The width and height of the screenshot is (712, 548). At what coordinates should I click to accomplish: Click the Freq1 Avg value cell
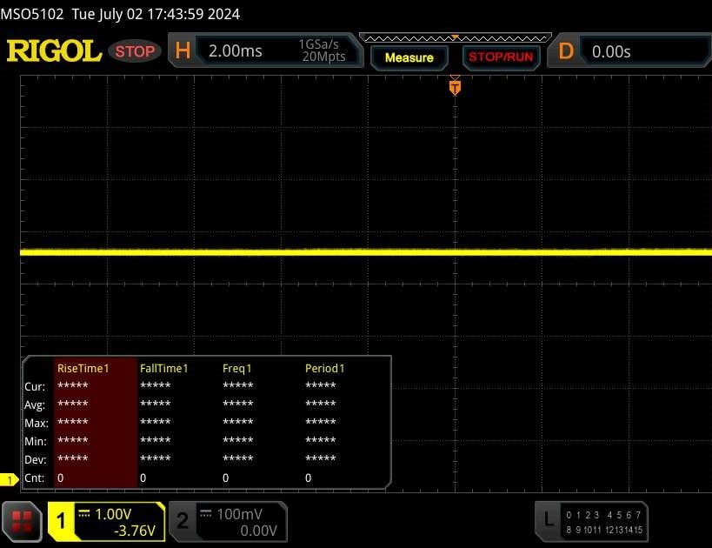tap(238, 404)
